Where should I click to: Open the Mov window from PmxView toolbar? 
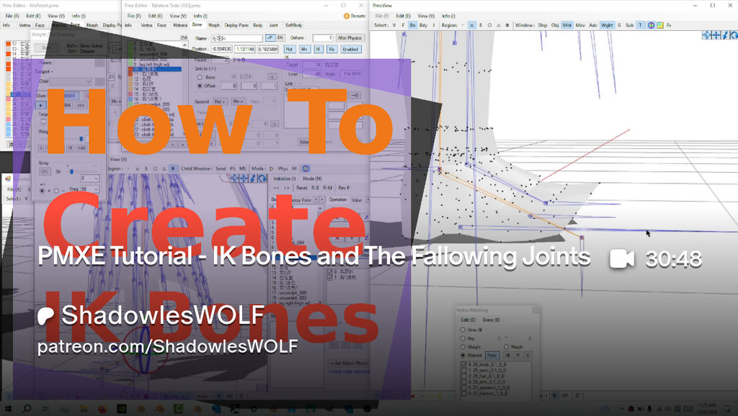pos(580,25)
